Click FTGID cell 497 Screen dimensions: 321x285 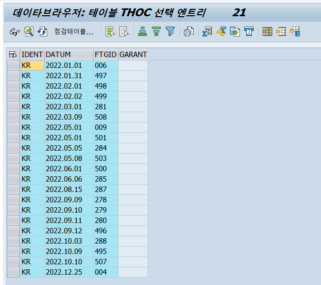pos(106,76)
